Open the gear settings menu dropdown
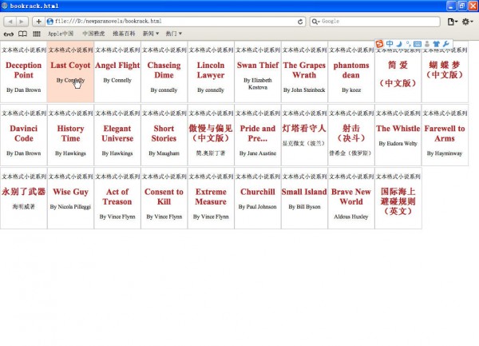 point(467,22)
